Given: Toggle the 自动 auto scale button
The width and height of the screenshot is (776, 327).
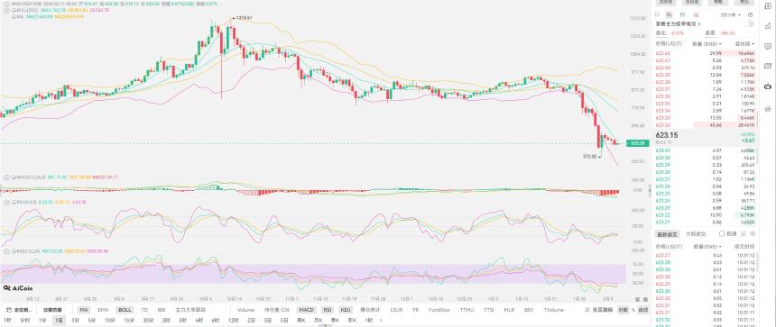Looking at the screenshot, I should point(642,310).
